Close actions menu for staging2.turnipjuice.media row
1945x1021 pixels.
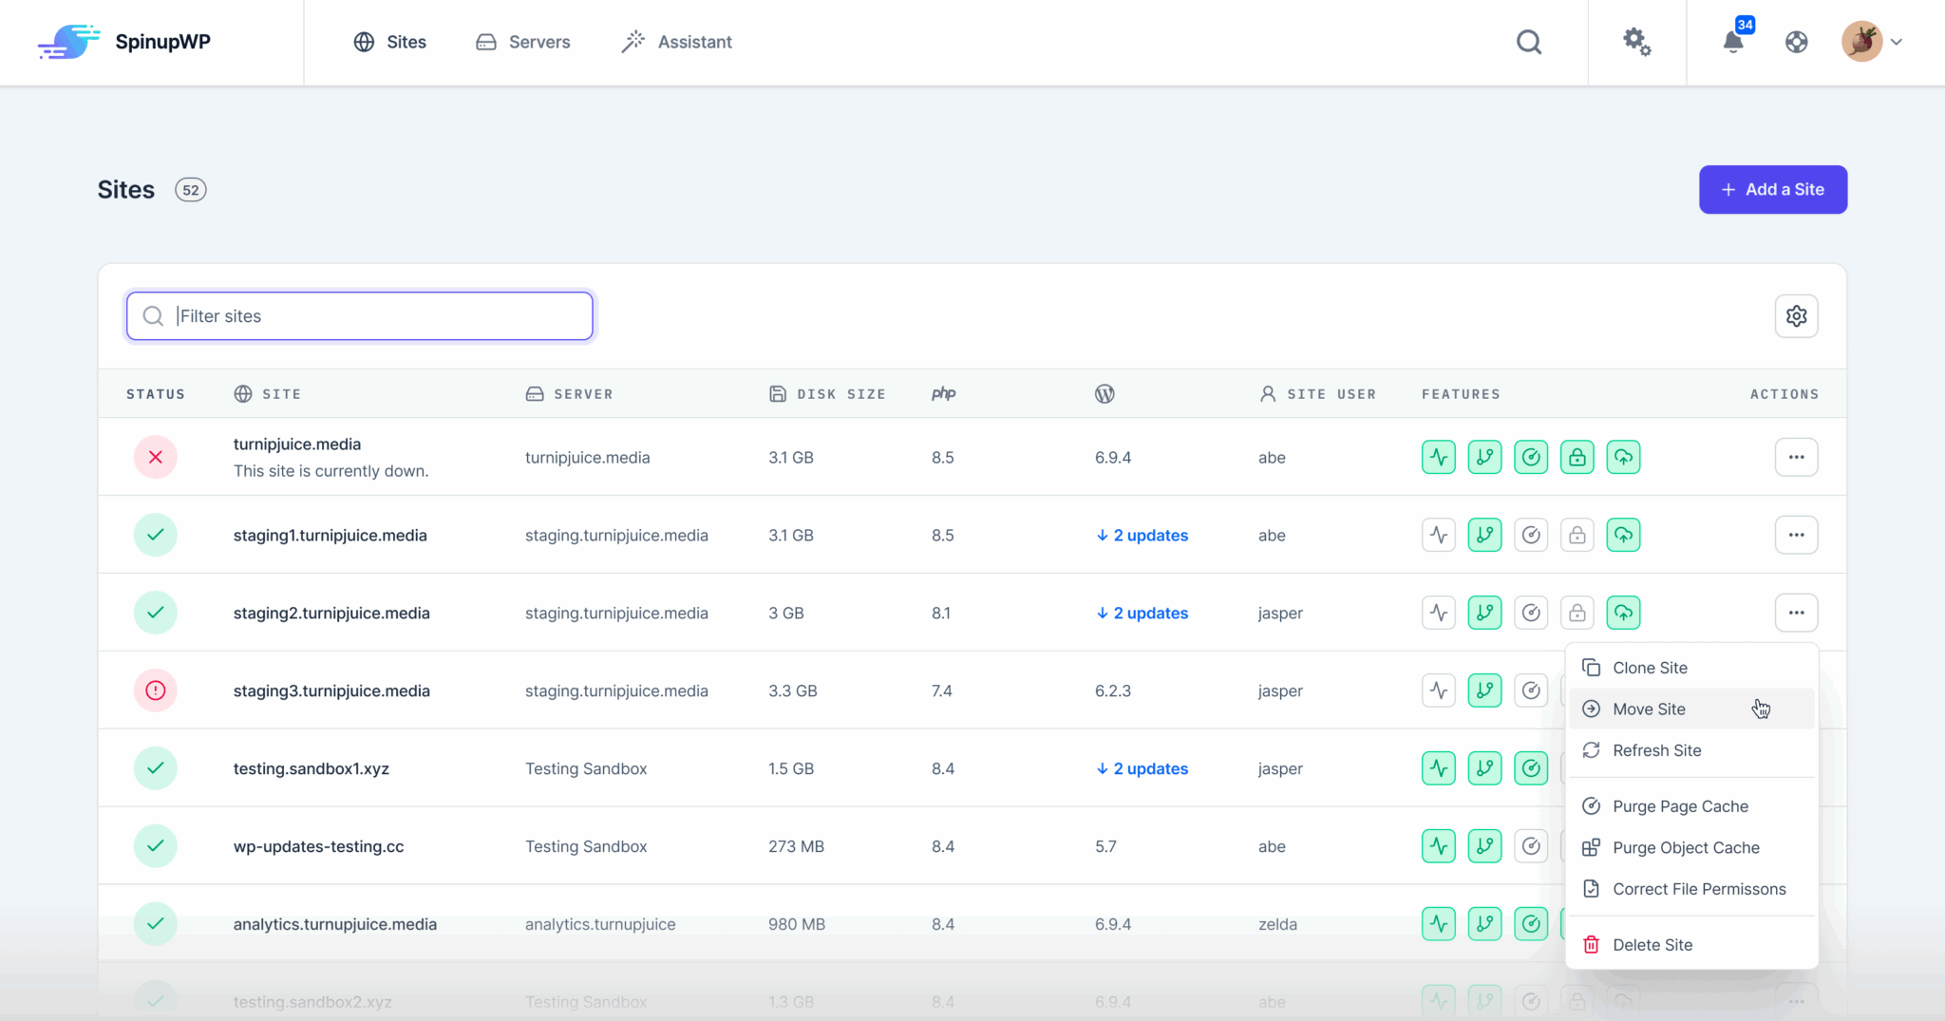1796,614
